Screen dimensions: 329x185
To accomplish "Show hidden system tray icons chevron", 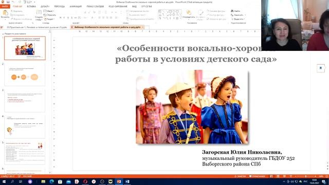I will [x=284, y=181].
